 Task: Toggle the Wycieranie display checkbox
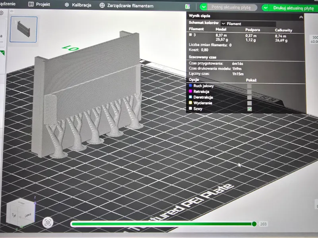[x=249, y=103]
